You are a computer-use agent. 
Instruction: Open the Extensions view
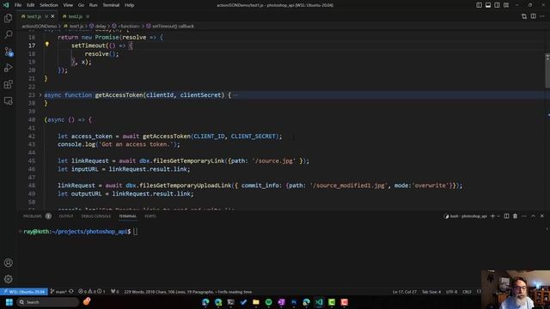8,84
